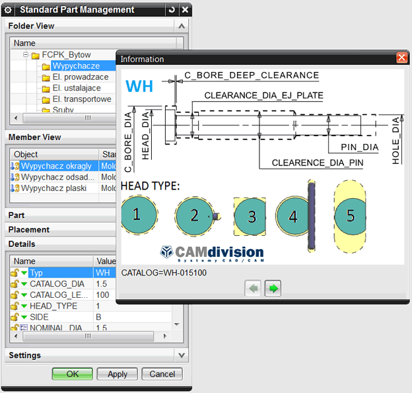Click Folder View horizontal scrollbar thumb
The height and width of the screenshot is (393, 412).
(x=69, y=118)
